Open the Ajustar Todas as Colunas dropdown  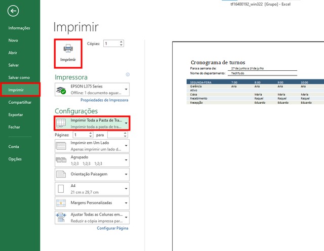pos(92,218)
